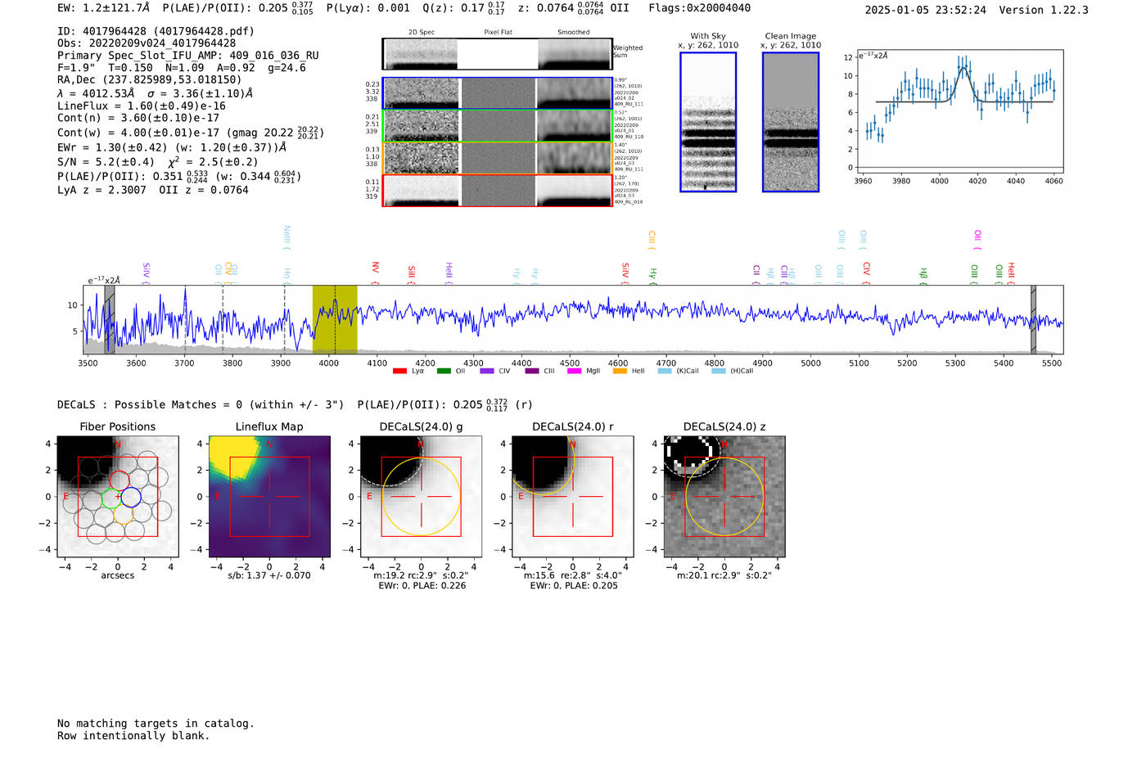Select the 'S/N = 5.2(±0.4)' value
Viewport: 1146px width, 780px height.
(106, 162)
